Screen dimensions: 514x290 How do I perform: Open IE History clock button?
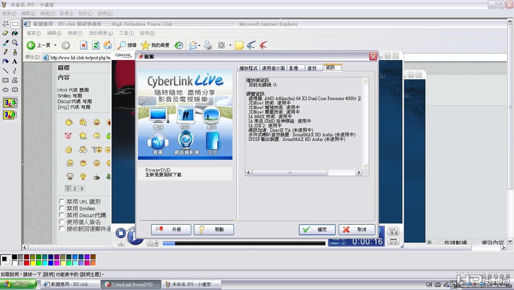[179, 45]
